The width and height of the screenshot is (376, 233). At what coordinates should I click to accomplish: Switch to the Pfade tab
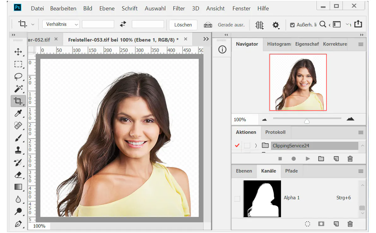[291, 171]
